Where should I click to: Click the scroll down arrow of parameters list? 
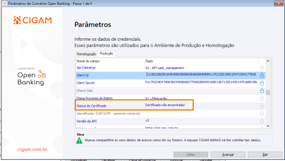(x=268, y=126)
